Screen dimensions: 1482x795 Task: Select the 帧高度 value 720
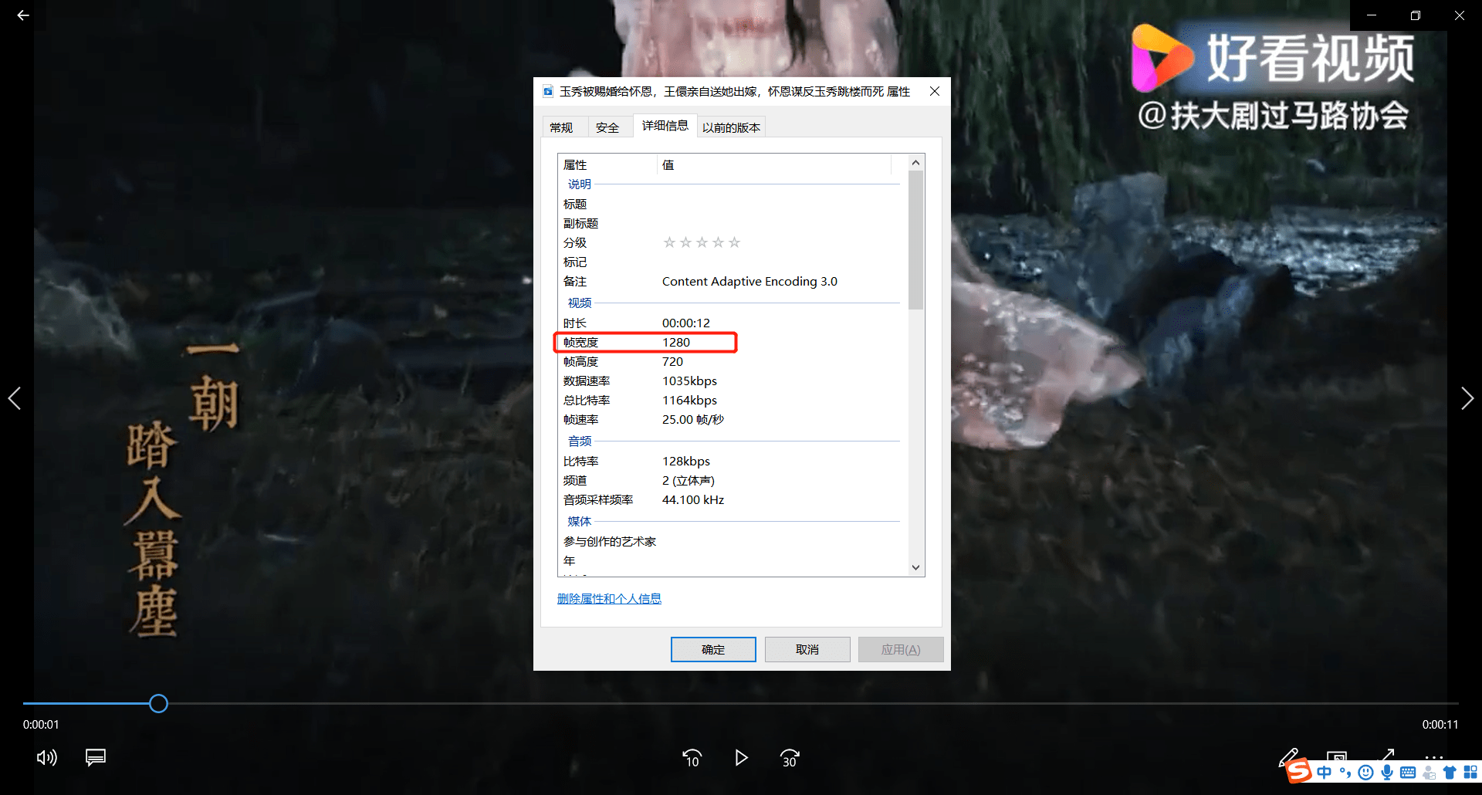[672, 361]
